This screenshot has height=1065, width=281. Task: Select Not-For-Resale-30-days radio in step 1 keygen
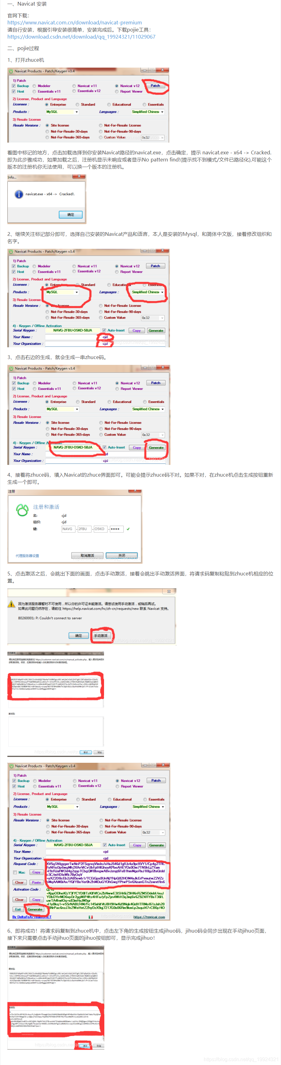click(47, 132)
